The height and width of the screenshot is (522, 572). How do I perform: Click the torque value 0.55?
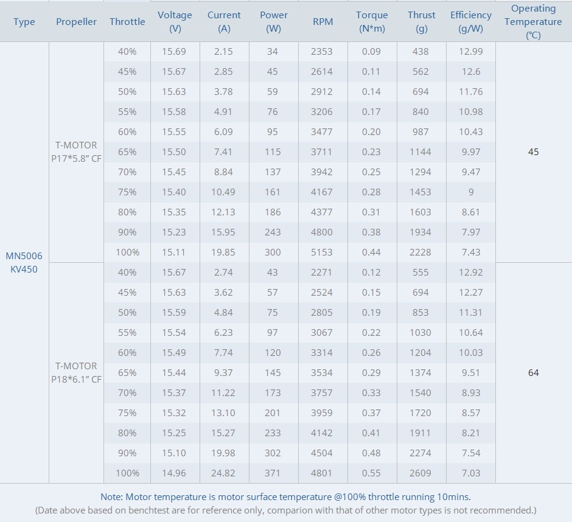[x=371, y=473]
